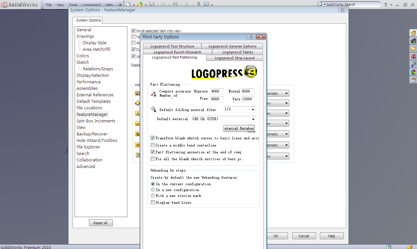417x249 pixels.
Task: Switch to Logopress3 Tables tab
Action: coord(238,52)
